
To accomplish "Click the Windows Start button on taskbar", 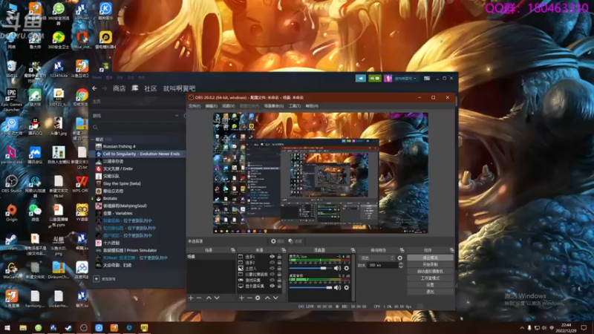I will coord(7,328).
